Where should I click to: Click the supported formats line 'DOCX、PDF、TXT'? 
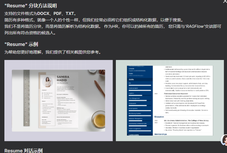coord(56,13)
